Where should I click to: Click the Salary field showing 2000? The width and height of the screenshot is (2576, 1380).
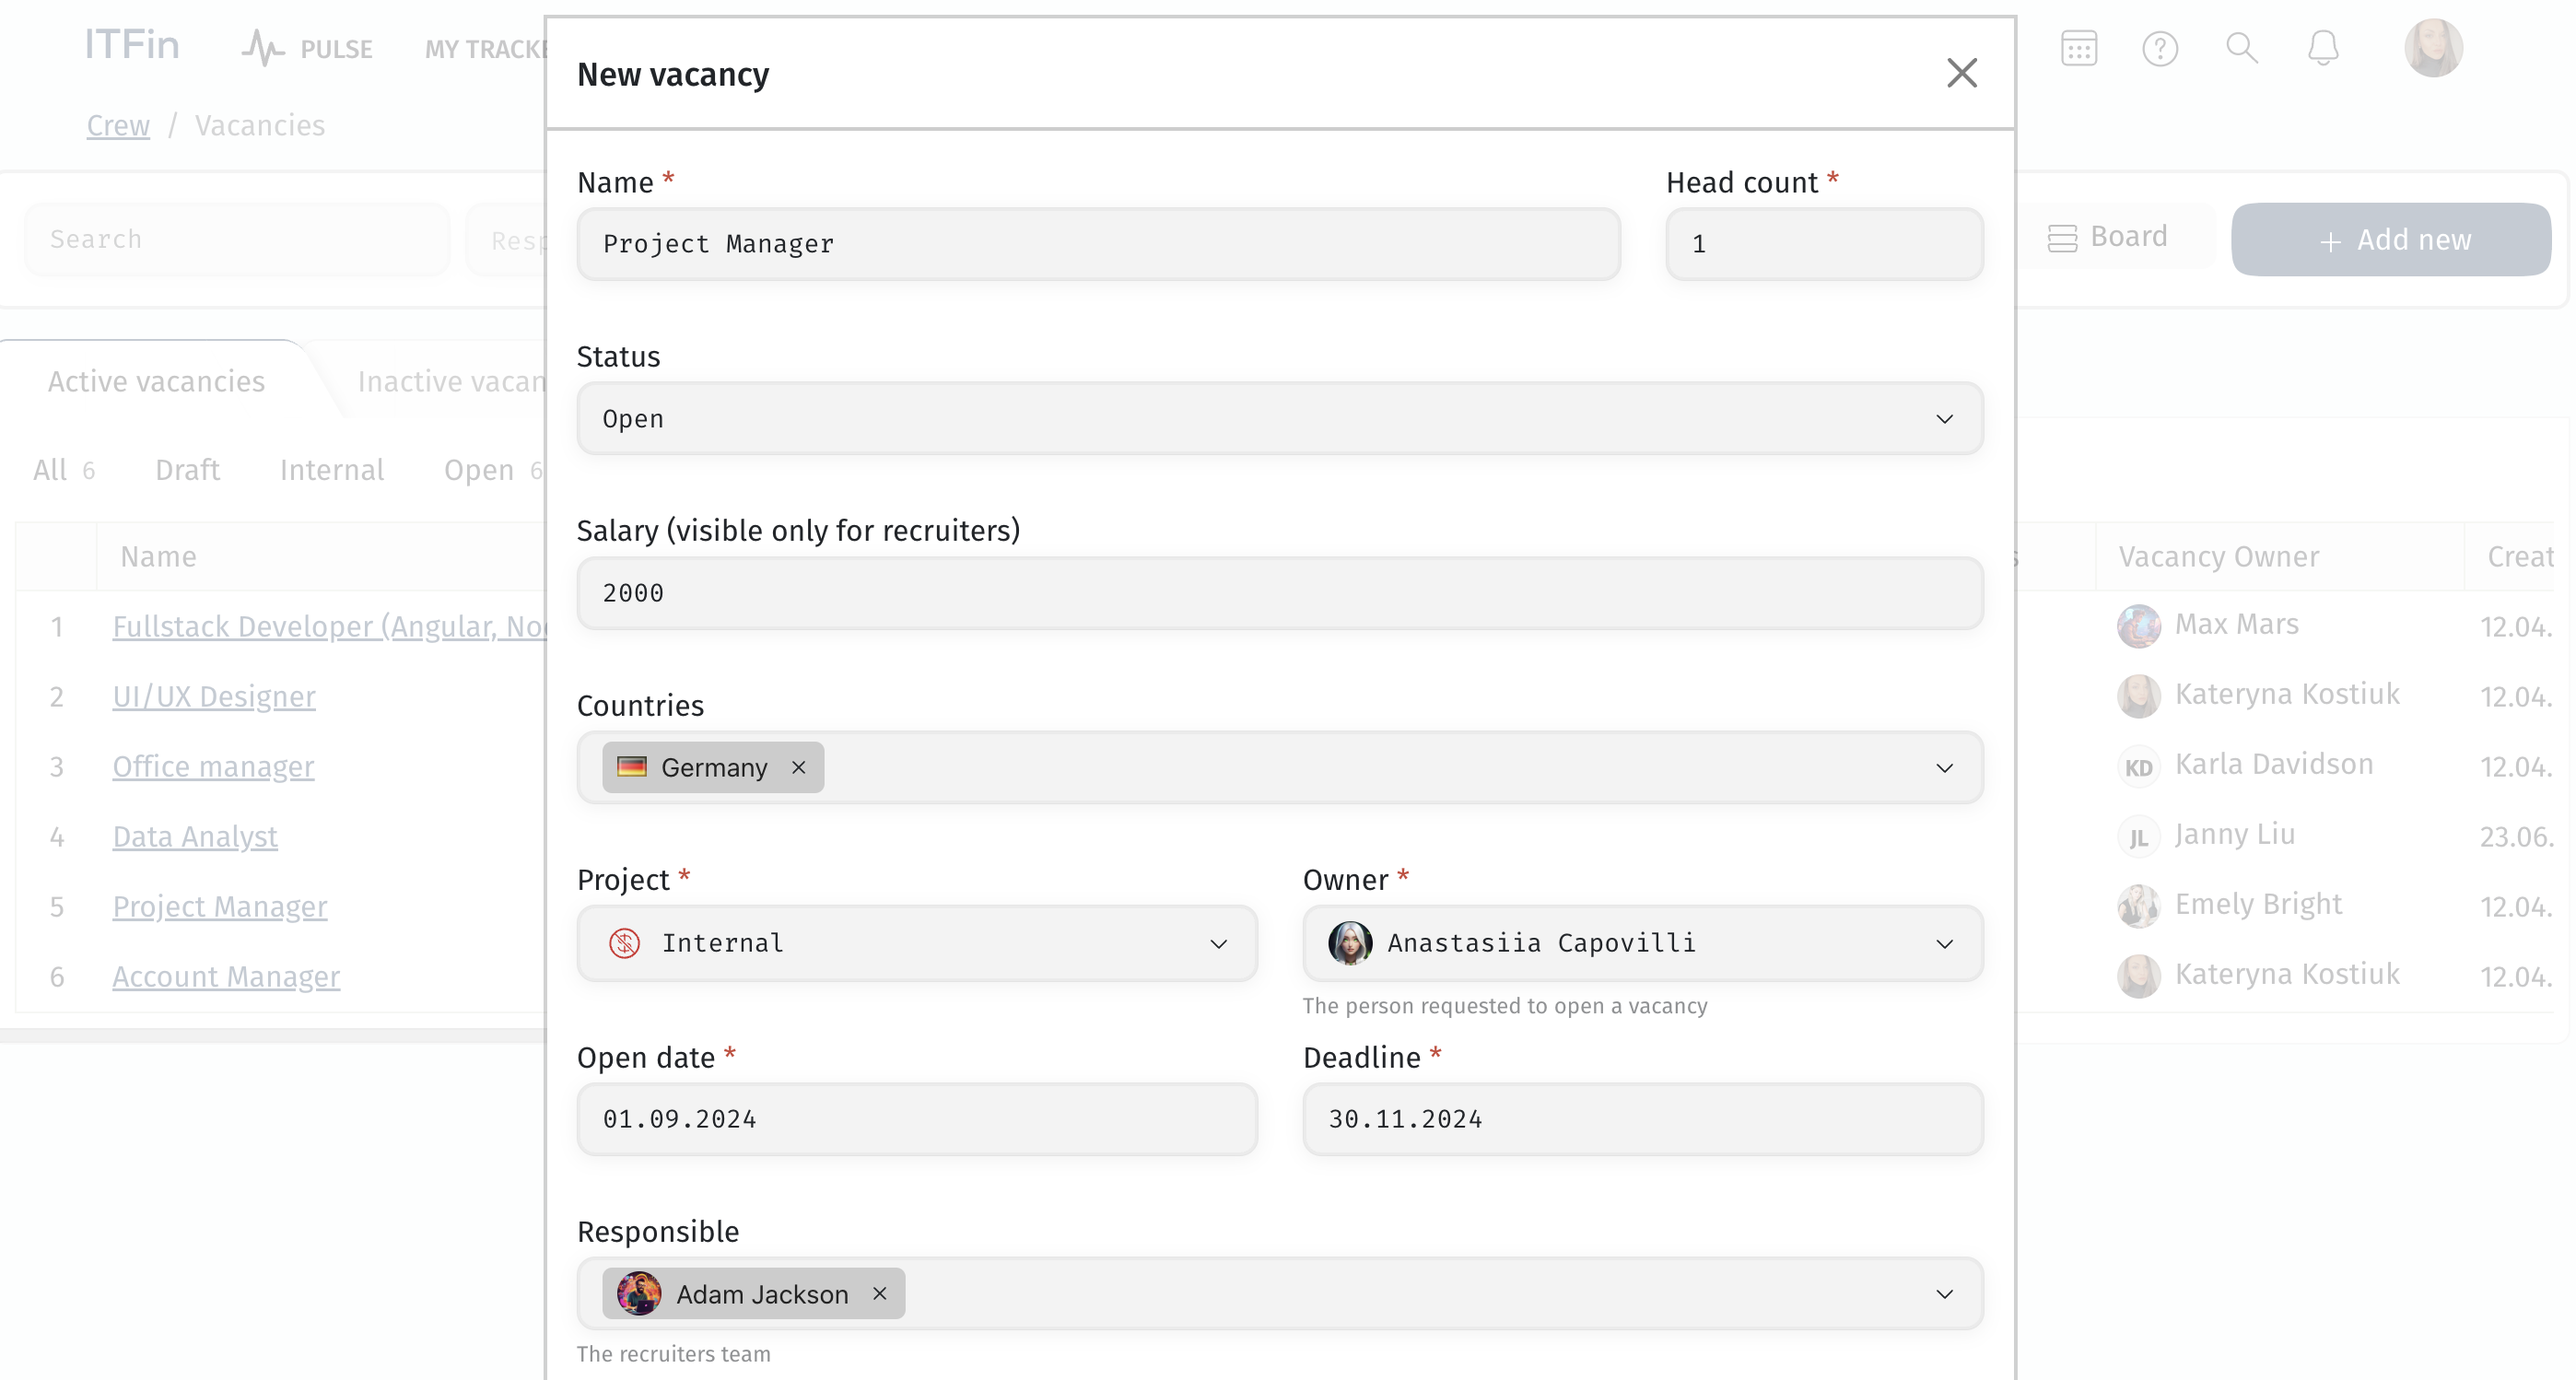[x=1280, y=593]
